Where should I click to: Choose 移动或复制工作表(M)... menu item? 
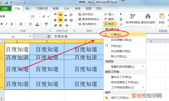click(124, 82)
